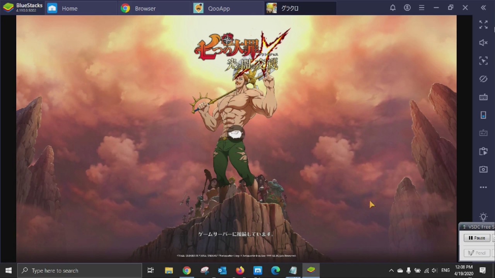Open Microsoft Edge from taskbar
The height and width of the screenshot is (278, 495).
point(275,270)
